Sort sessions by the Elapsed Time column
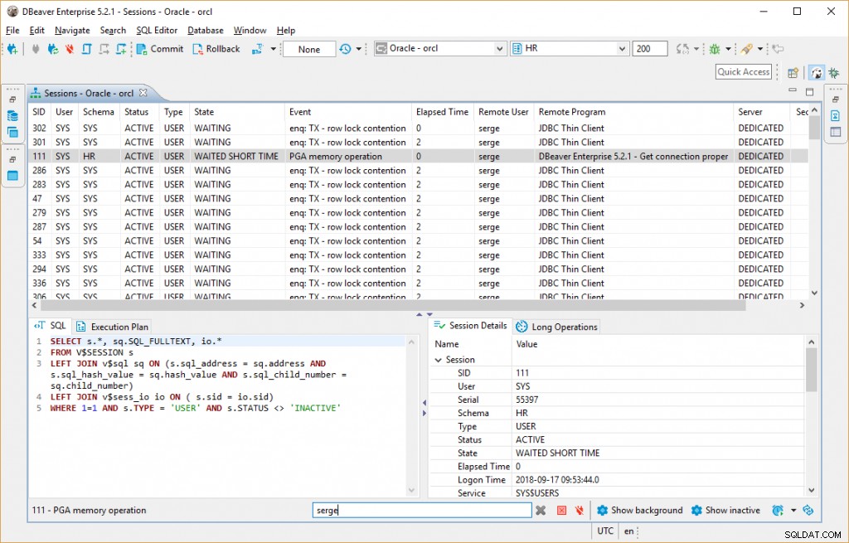The image size is (849, 543). tap(443, 112)
